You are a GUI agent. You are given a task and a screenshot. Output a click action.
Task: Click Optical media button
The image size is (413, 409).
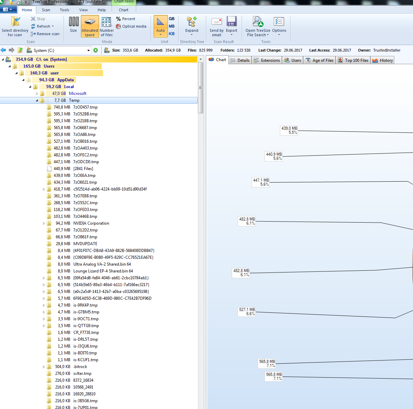[x=131, y=26]
